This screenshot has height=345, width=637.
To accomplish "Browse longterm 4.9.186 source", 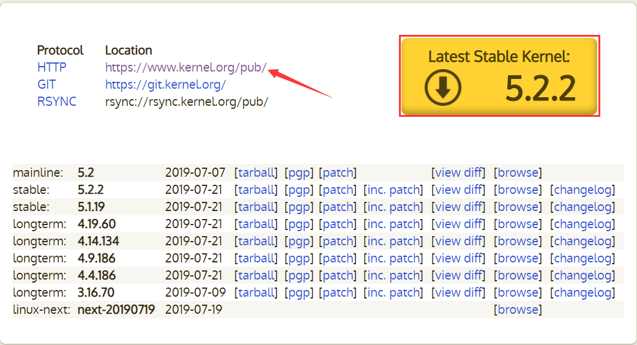I will (x=518, y=258).
